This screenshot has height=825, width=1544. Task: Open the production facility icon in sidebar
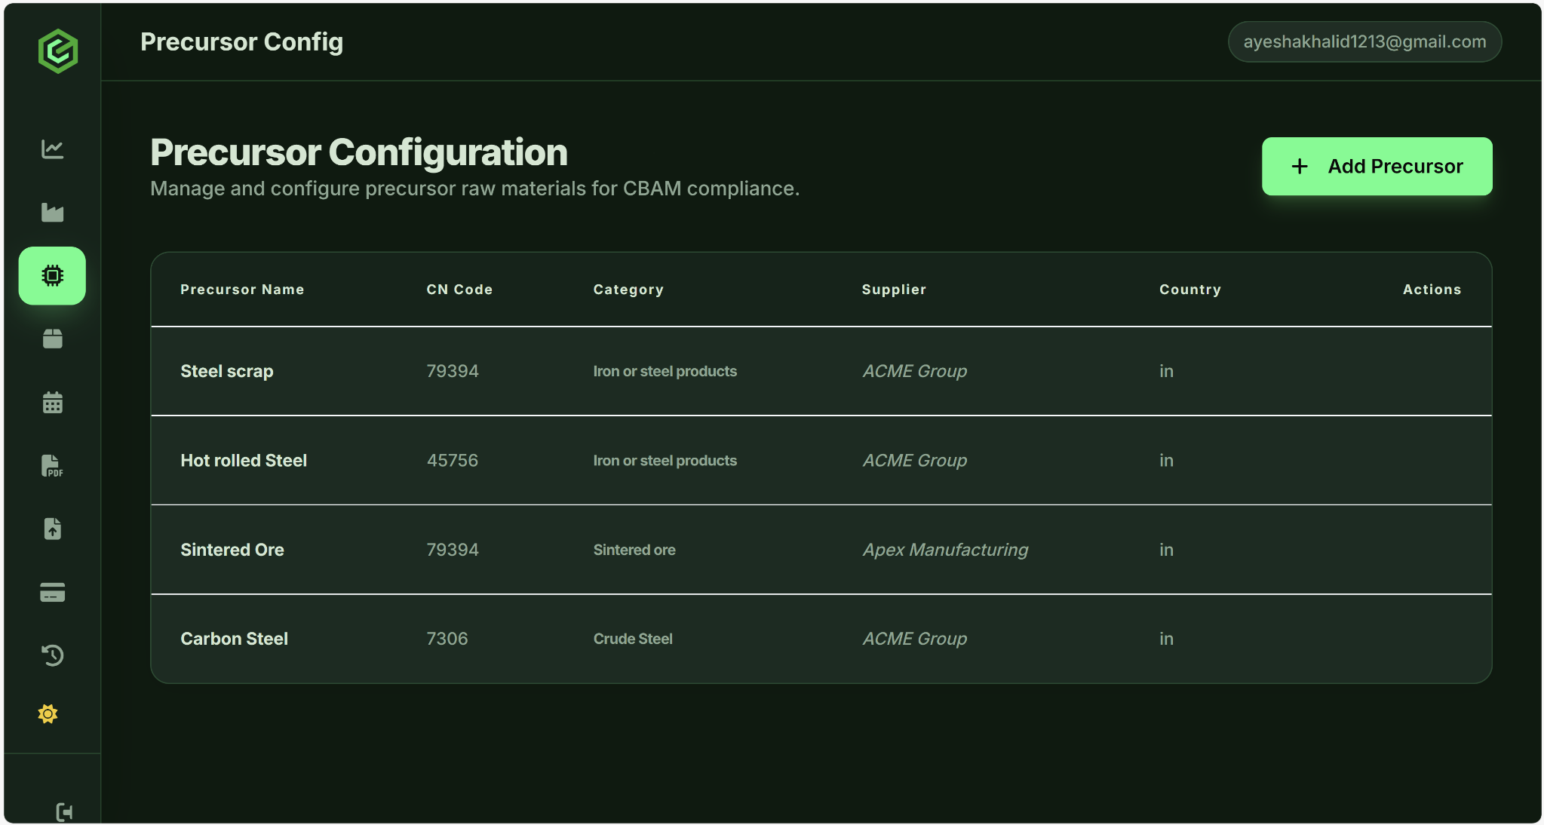pyautogui.click(x=52, y=212)
